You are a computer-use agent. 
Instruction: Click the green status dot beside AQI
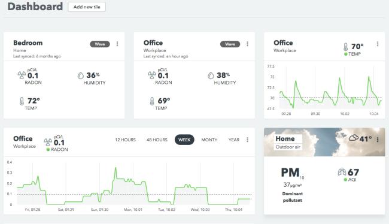pyautogui.click(x=345, y=180)
